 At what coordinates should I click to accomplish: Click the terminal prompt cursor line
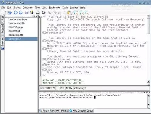click(x=67, y=97)
